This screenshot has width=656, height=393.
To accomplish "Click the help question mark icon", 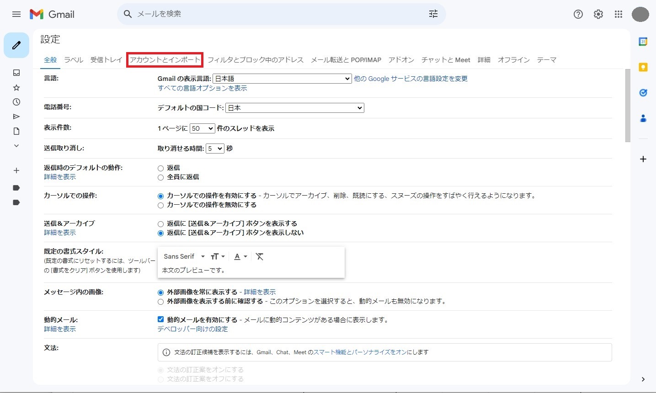I will click(x=578, y=14).
